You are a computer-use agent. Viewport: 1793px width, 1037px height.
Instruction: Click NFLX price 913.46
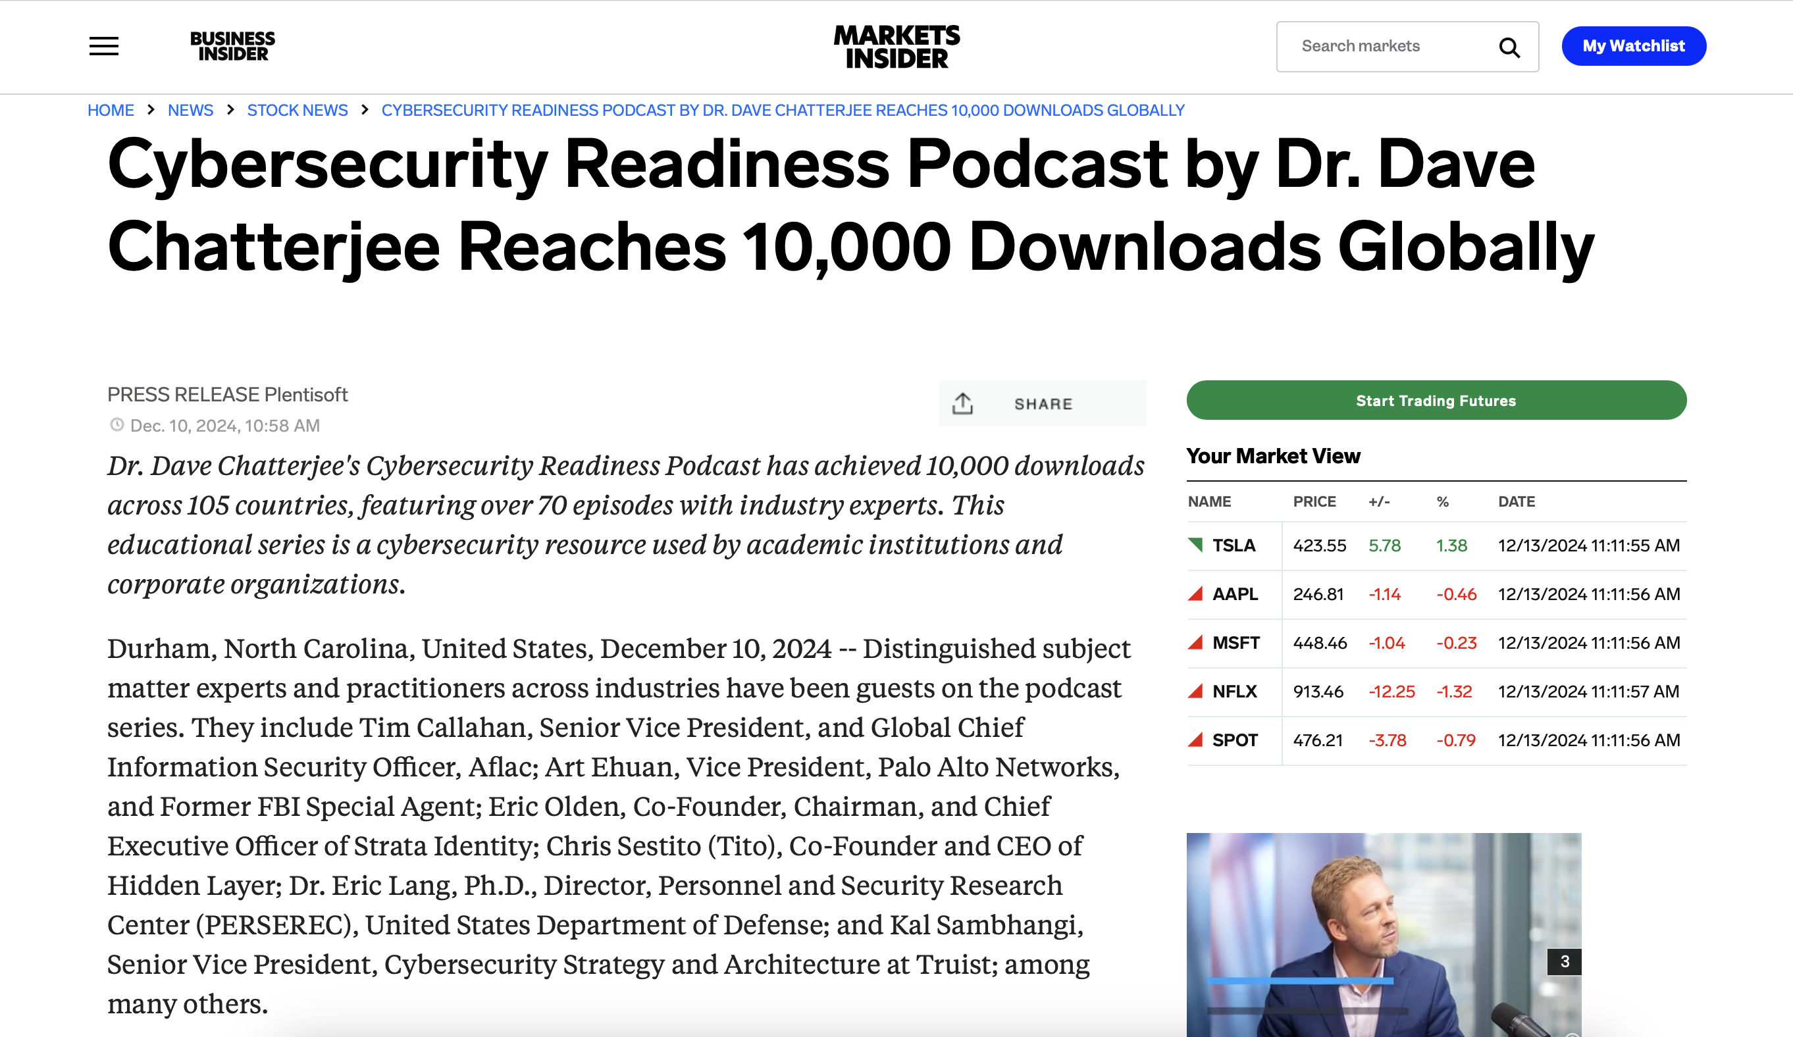tap(1318, 692)
